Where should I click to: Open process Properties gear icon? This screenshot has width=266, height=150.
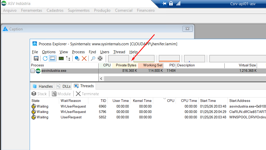(x=77, y=58)
